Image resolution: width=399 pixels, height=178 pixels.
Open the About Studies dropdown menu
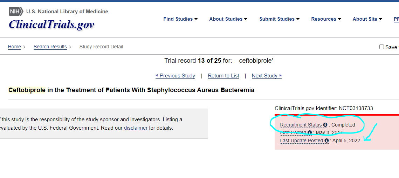click(x=228, y=19)
